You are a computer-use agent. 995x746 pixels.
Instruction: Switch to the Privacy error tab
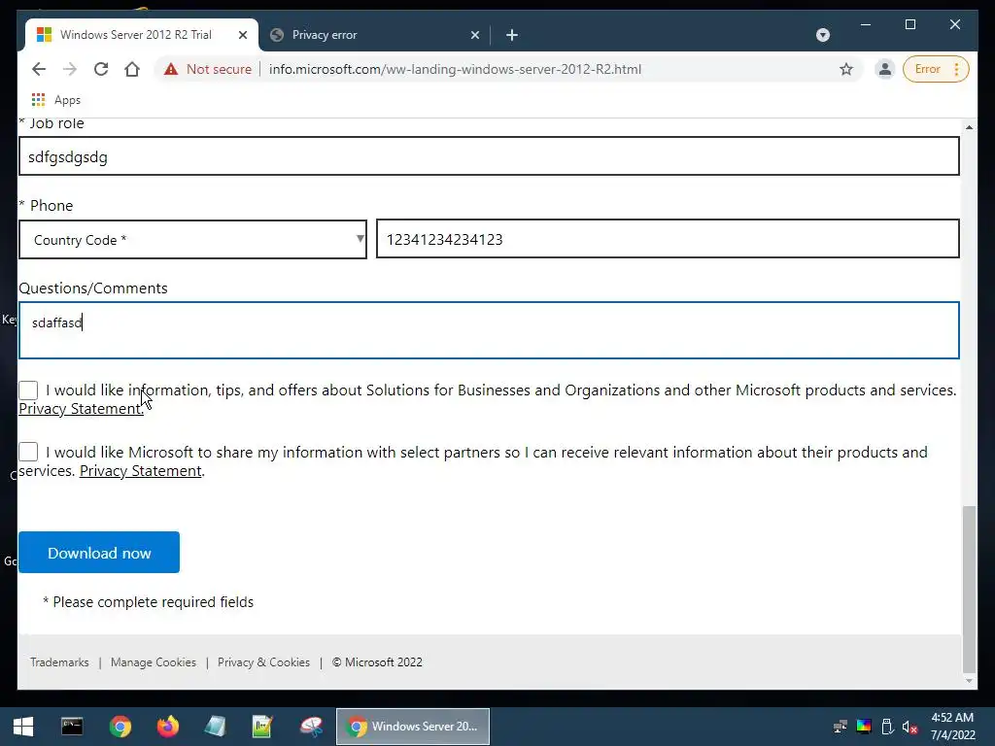[x=374, y=35]
